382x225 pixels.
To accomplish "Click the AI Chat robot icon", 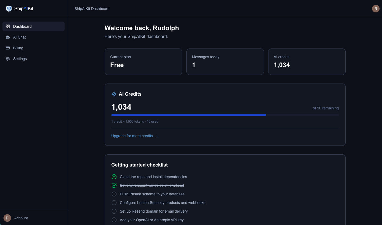I will 8,37.
